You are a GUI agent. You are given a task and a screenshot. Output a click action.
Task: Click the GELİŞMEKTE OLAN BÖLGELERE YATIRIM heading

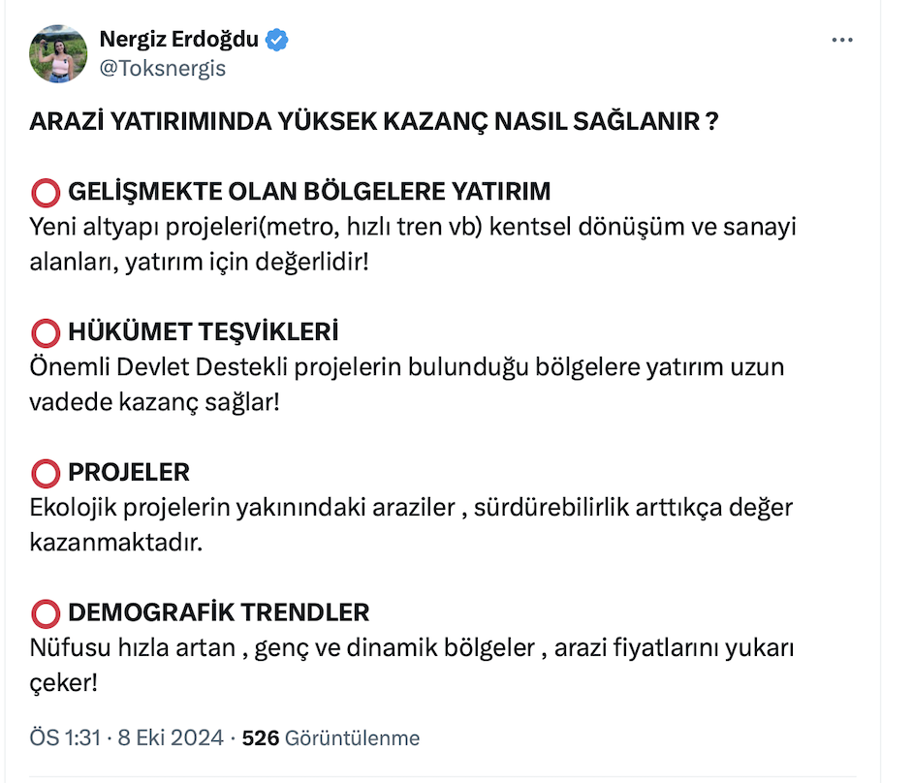pyautogui.click(x=309, y=192)
